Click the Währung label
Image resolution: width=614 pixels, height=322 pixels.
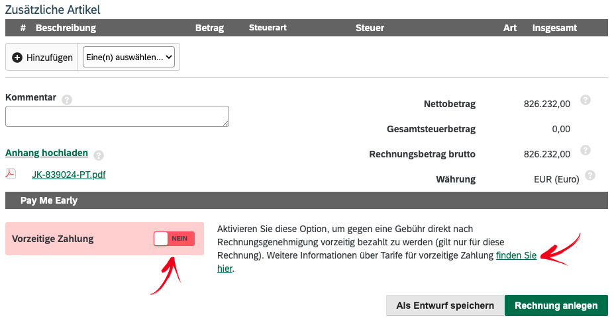[456, 179]
